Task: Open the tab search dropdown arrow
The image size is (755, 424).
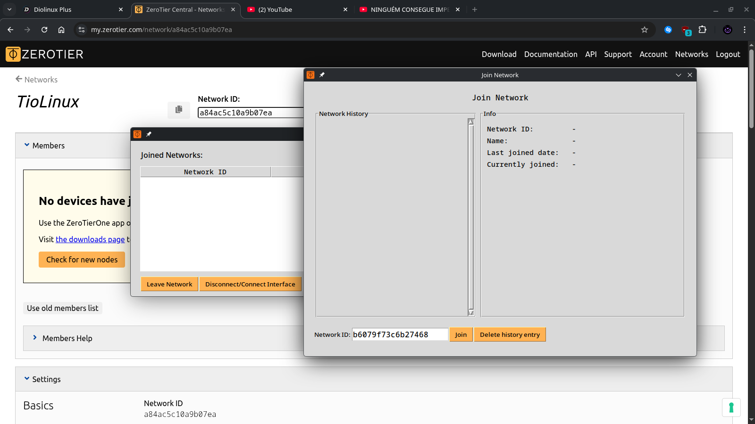Action: (9, 9)
